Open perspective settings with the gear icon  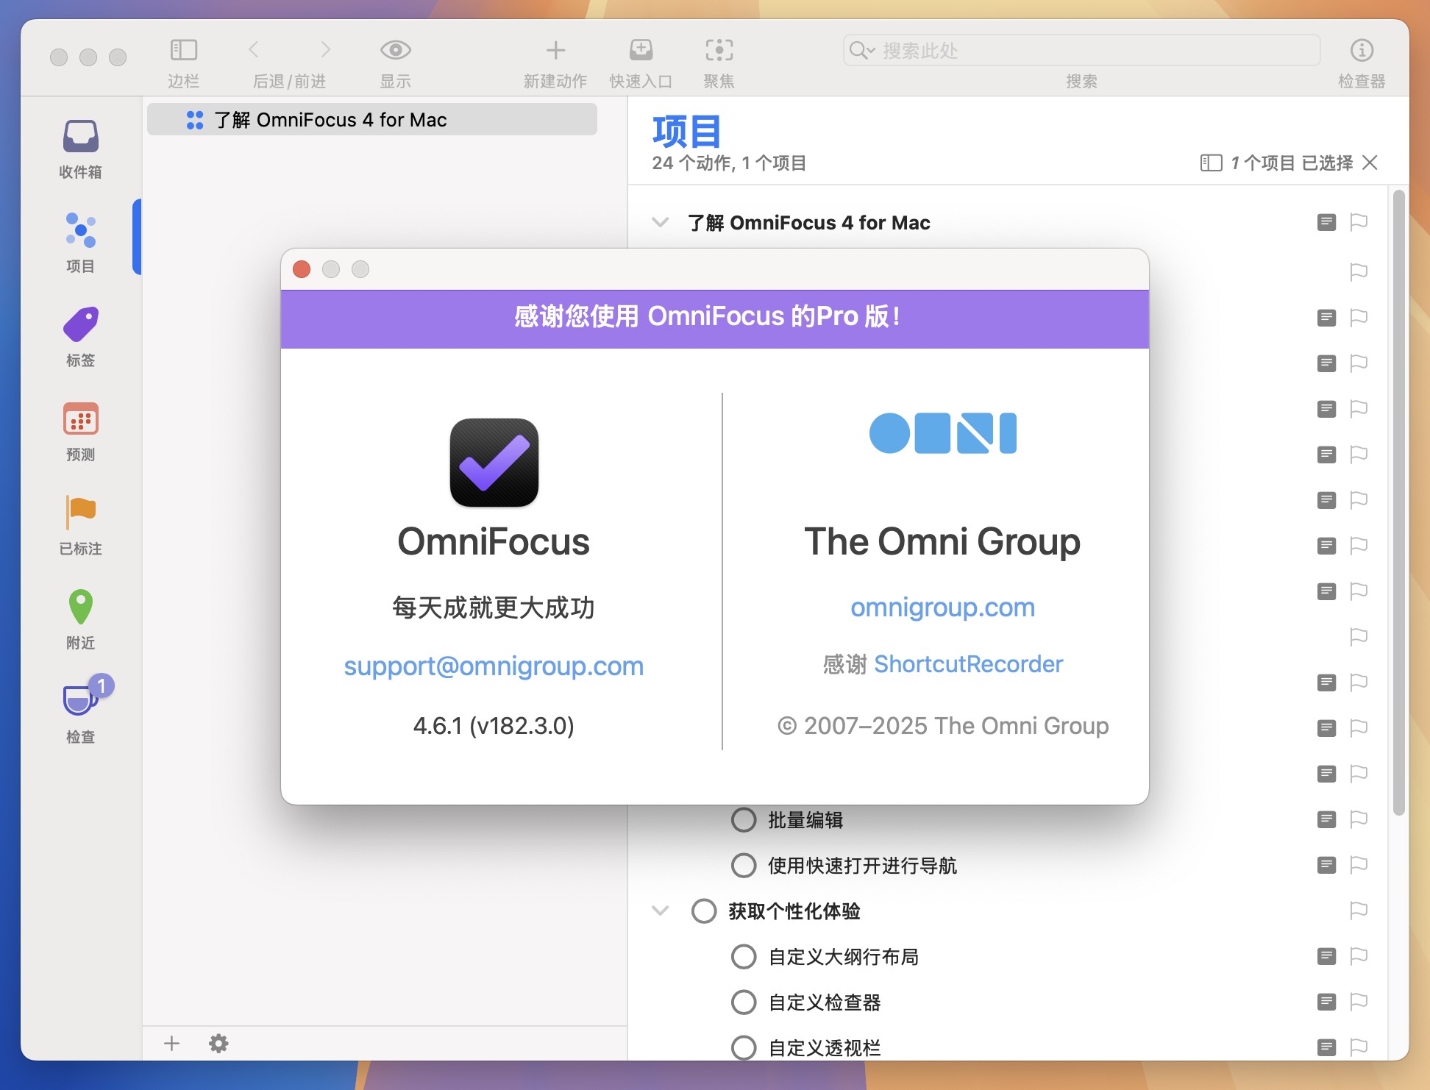coord(218,1044)
